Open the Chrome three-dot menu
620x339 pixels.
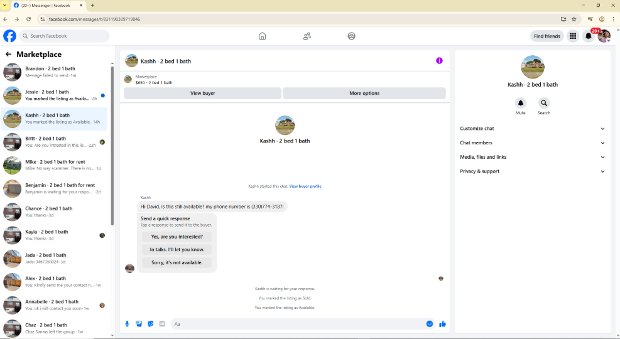pyautogui.click(x=613, y=19)
